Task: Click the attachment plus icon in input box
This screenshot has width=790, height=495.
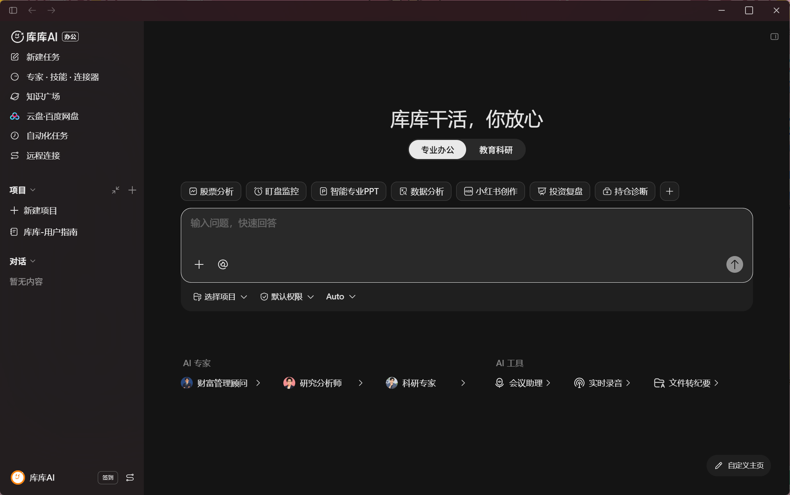Action: point(199,264)
